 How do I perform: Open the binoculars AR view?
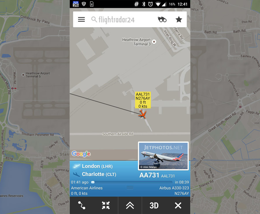(x=162, y=20)
